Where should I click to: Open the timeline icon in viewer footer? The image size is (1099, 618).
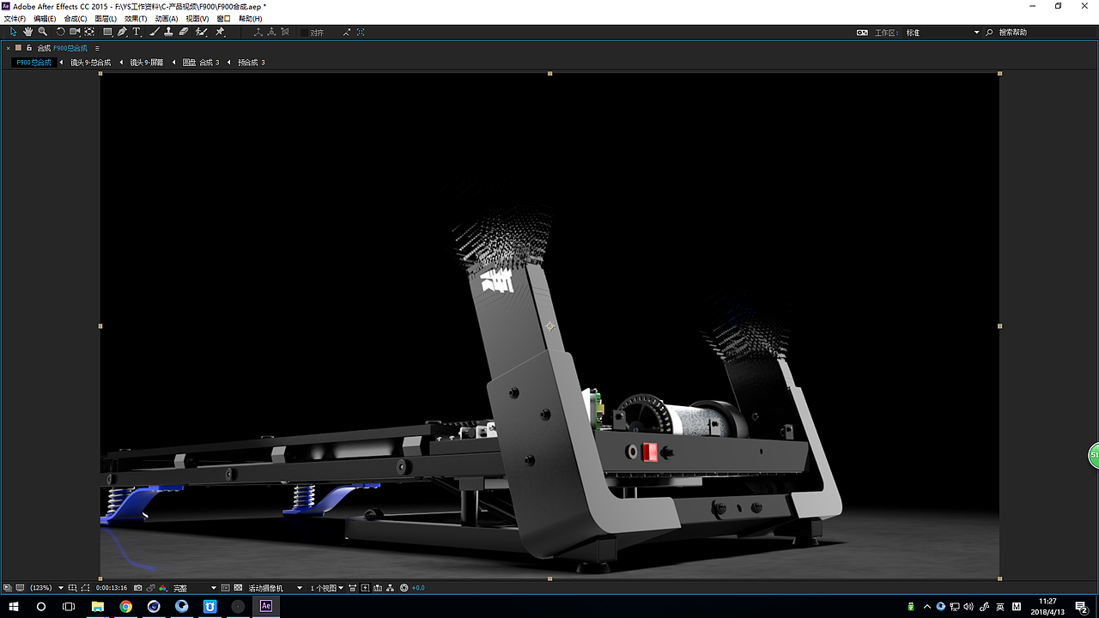pyautogui.click(x=379, y=588)
